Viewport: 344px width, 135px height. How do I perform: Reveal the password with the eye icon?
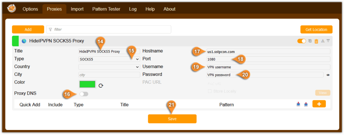click(x=328, y=75)
